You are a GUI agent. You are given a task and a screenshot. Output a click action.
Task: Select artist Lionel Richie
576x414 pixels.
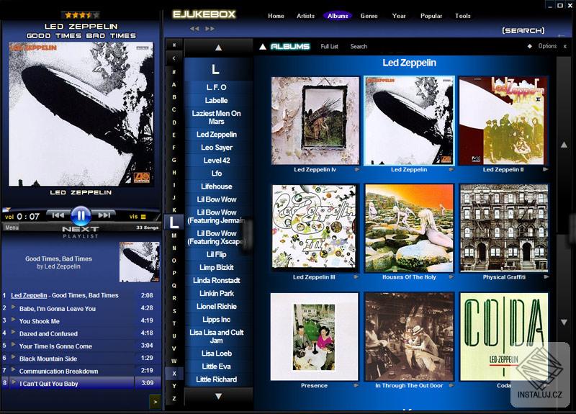[217, 307]
